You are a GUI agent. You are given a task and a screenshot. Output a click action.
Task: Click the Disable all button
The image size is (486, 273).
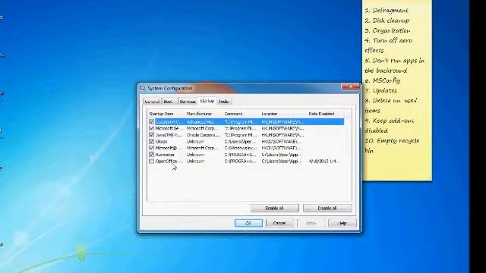tap(327, 208)
